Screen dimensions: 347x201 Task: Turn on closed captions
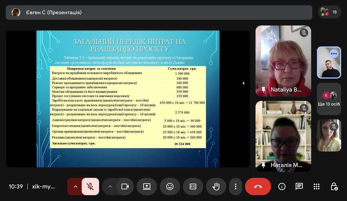pyautogui.click(x=193, y=187)
